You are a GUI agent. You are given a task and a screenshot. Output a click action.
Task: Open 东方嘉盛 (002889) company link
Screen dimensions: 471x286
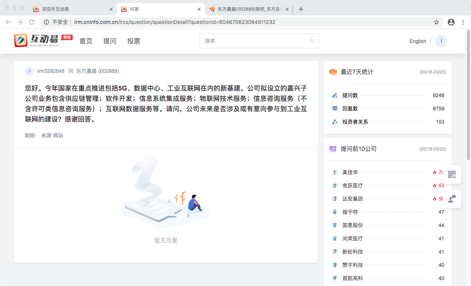[98, 71]
